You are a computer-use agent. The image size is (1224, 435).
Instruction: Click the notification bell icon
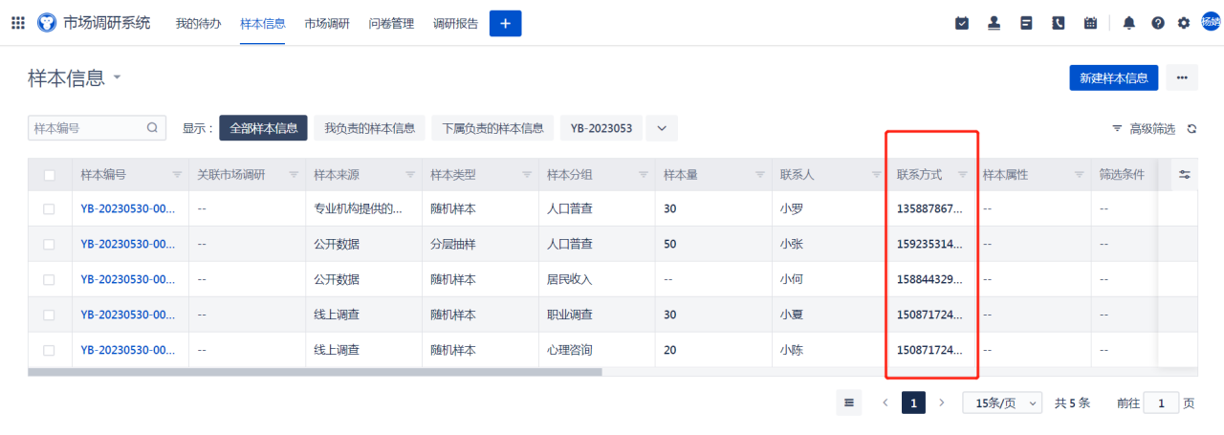coord(1129,23)
